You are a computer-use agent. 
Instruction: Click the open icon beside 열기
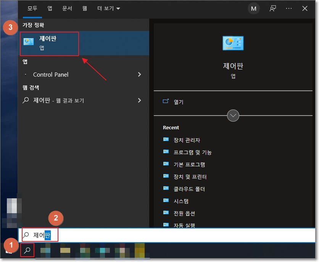[166, 101]
